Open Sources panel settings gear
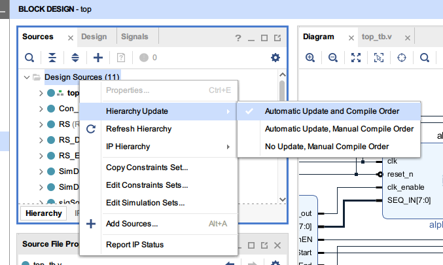 (275, 58)
